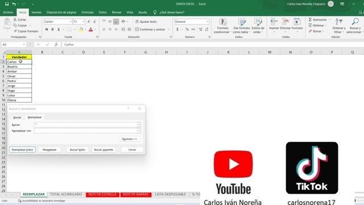Image resolution: width=364 pixels, height=205 pixels.
Task: Select the Buscar tab in dialog
Action: 17,117
